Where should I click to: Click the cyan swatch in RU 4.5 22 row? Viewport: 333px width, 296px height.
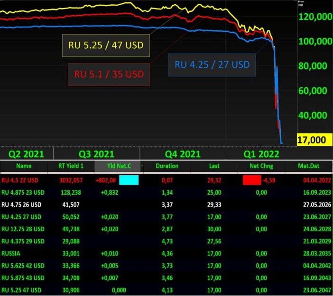[129, 180]
